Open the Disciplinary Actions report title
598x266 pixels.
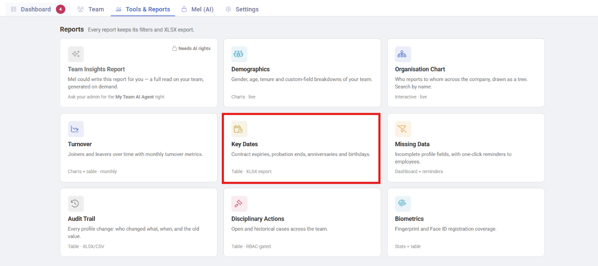[258, 219]
